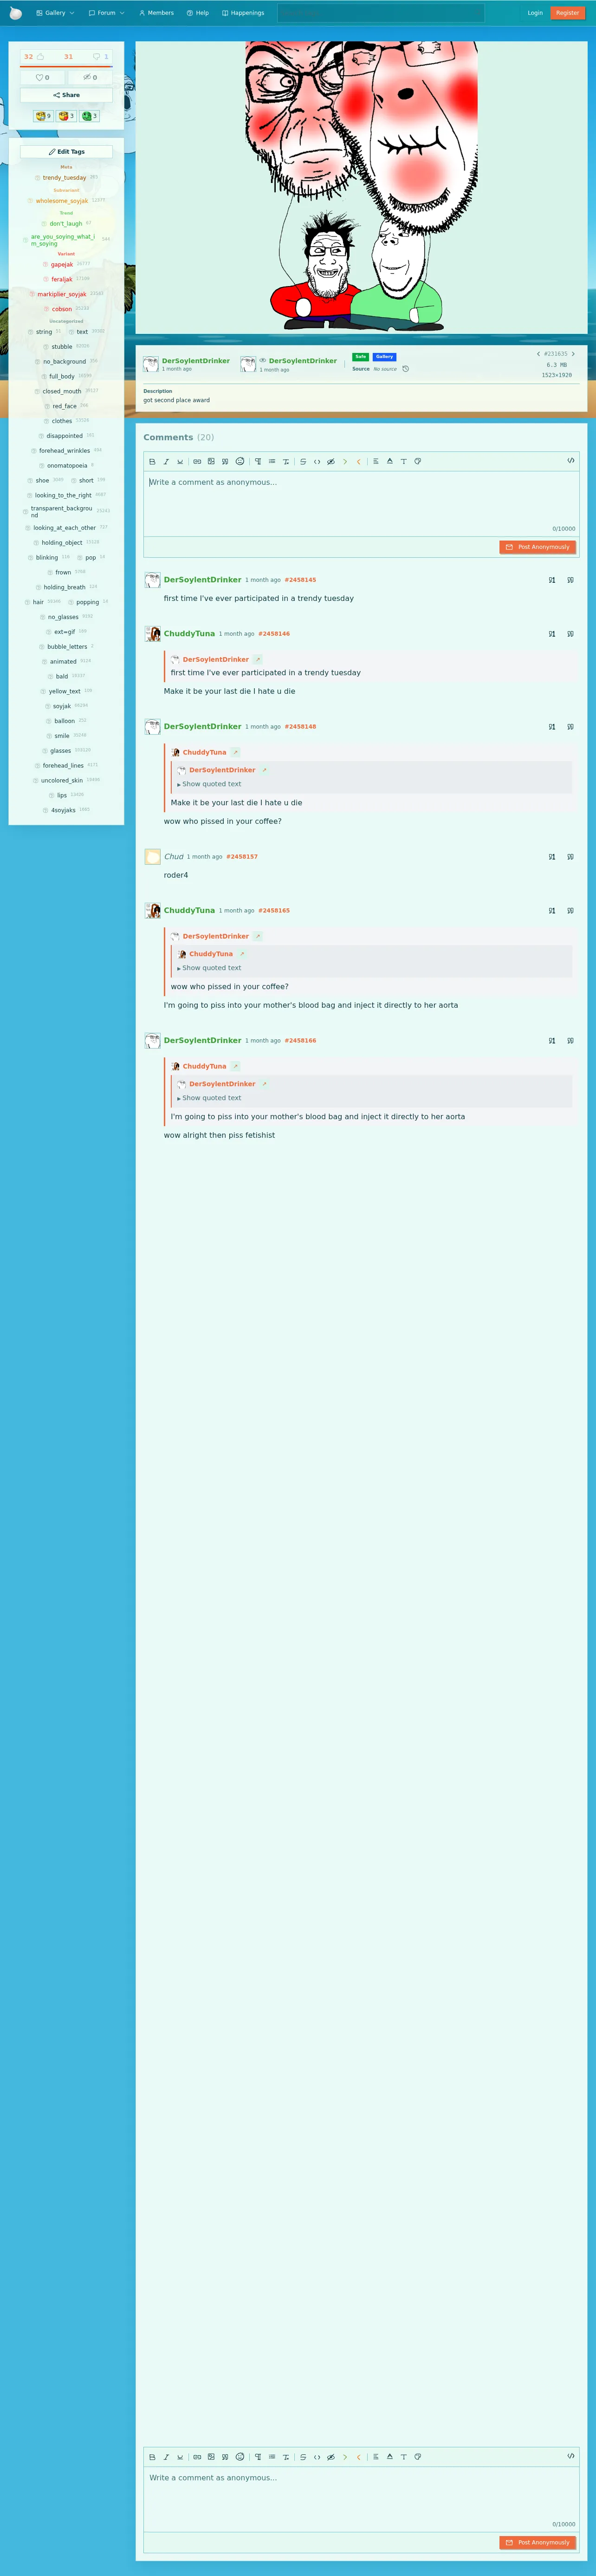Viewport: 596px width, 2576px height.
Task: Open comment permalink #2458157
Action: tap(242, 857)
